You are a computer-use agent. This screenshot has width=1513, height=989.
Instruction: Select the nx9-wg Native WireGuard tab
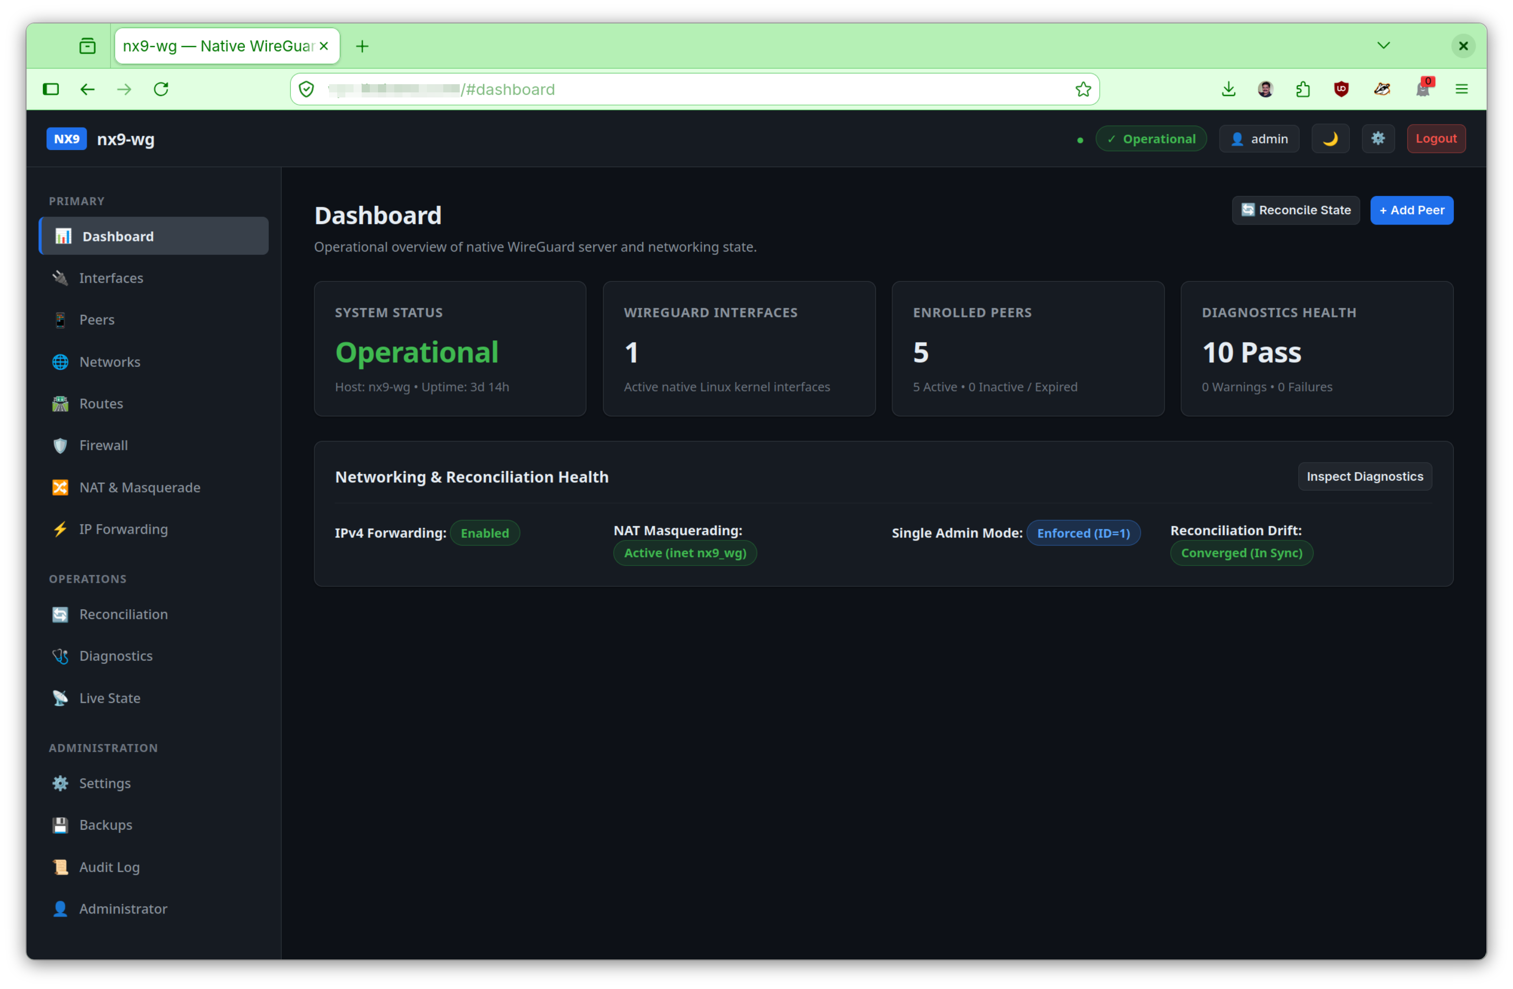(x=227, y=46)
